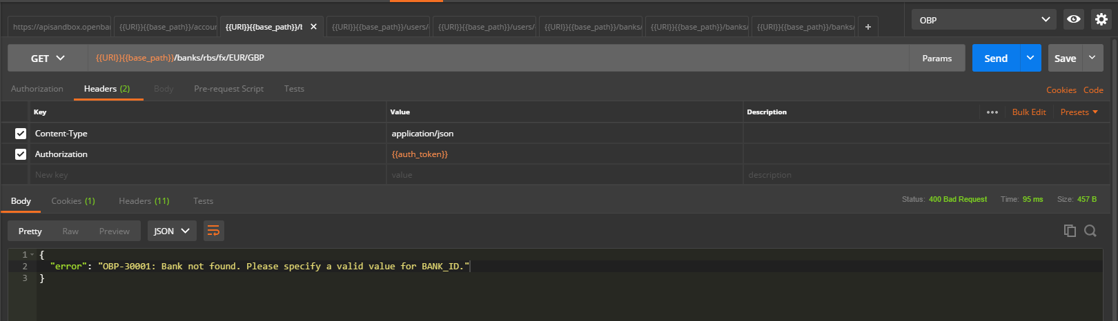Uncheck the Authorization header checkbox
Viewport: 1118px width, 321px height.
[x=21, y=154]
